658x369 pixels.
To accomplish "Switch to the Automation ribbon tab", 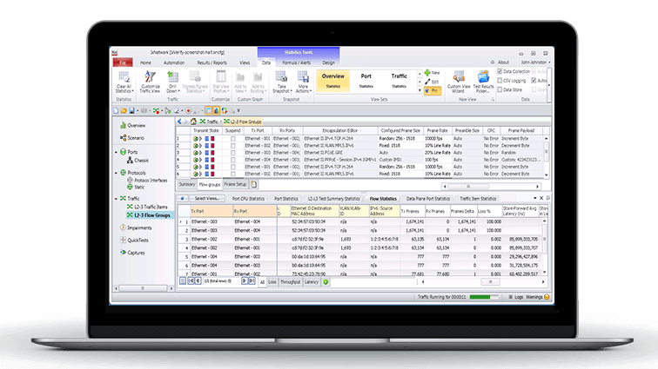I will pyautogui.click(x=174, y=63).
